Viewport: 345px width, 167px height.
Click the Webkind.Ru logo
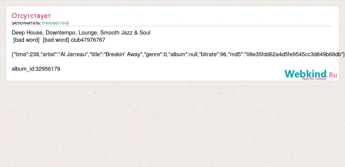pos(311,75)
